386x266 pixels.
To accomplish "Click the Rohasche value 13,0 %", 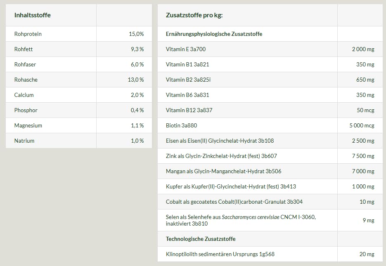I will click(136, 80).
